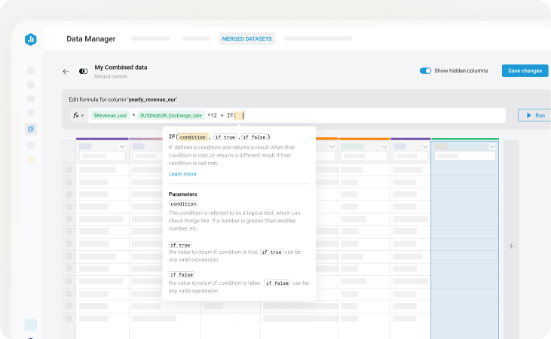The width and height of the screenshot is (551, 339).
Task: Open the green highlighted column dropdown
Action: [x=492, y=147]
